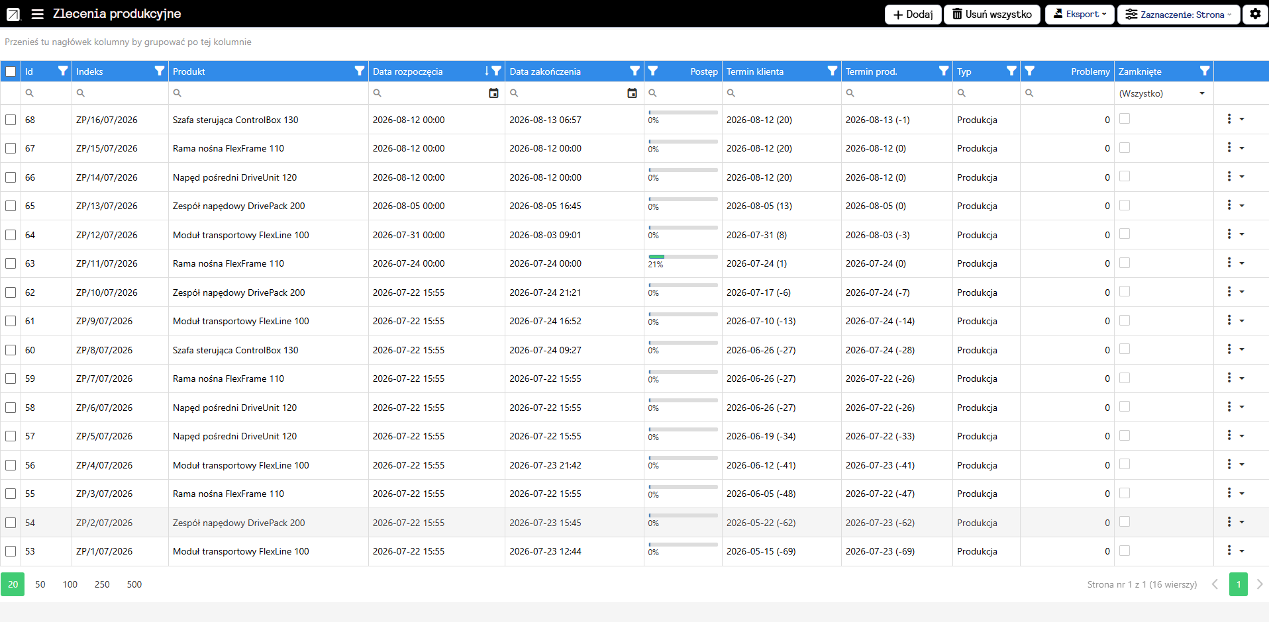Go to page 1 button

pos(1239,584)
